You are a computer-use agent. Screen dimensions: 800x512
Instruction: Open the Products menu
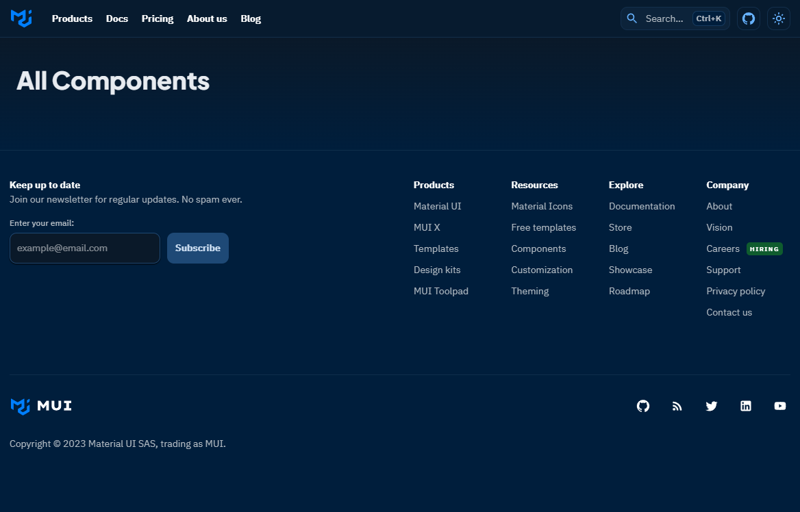(72, 18)
